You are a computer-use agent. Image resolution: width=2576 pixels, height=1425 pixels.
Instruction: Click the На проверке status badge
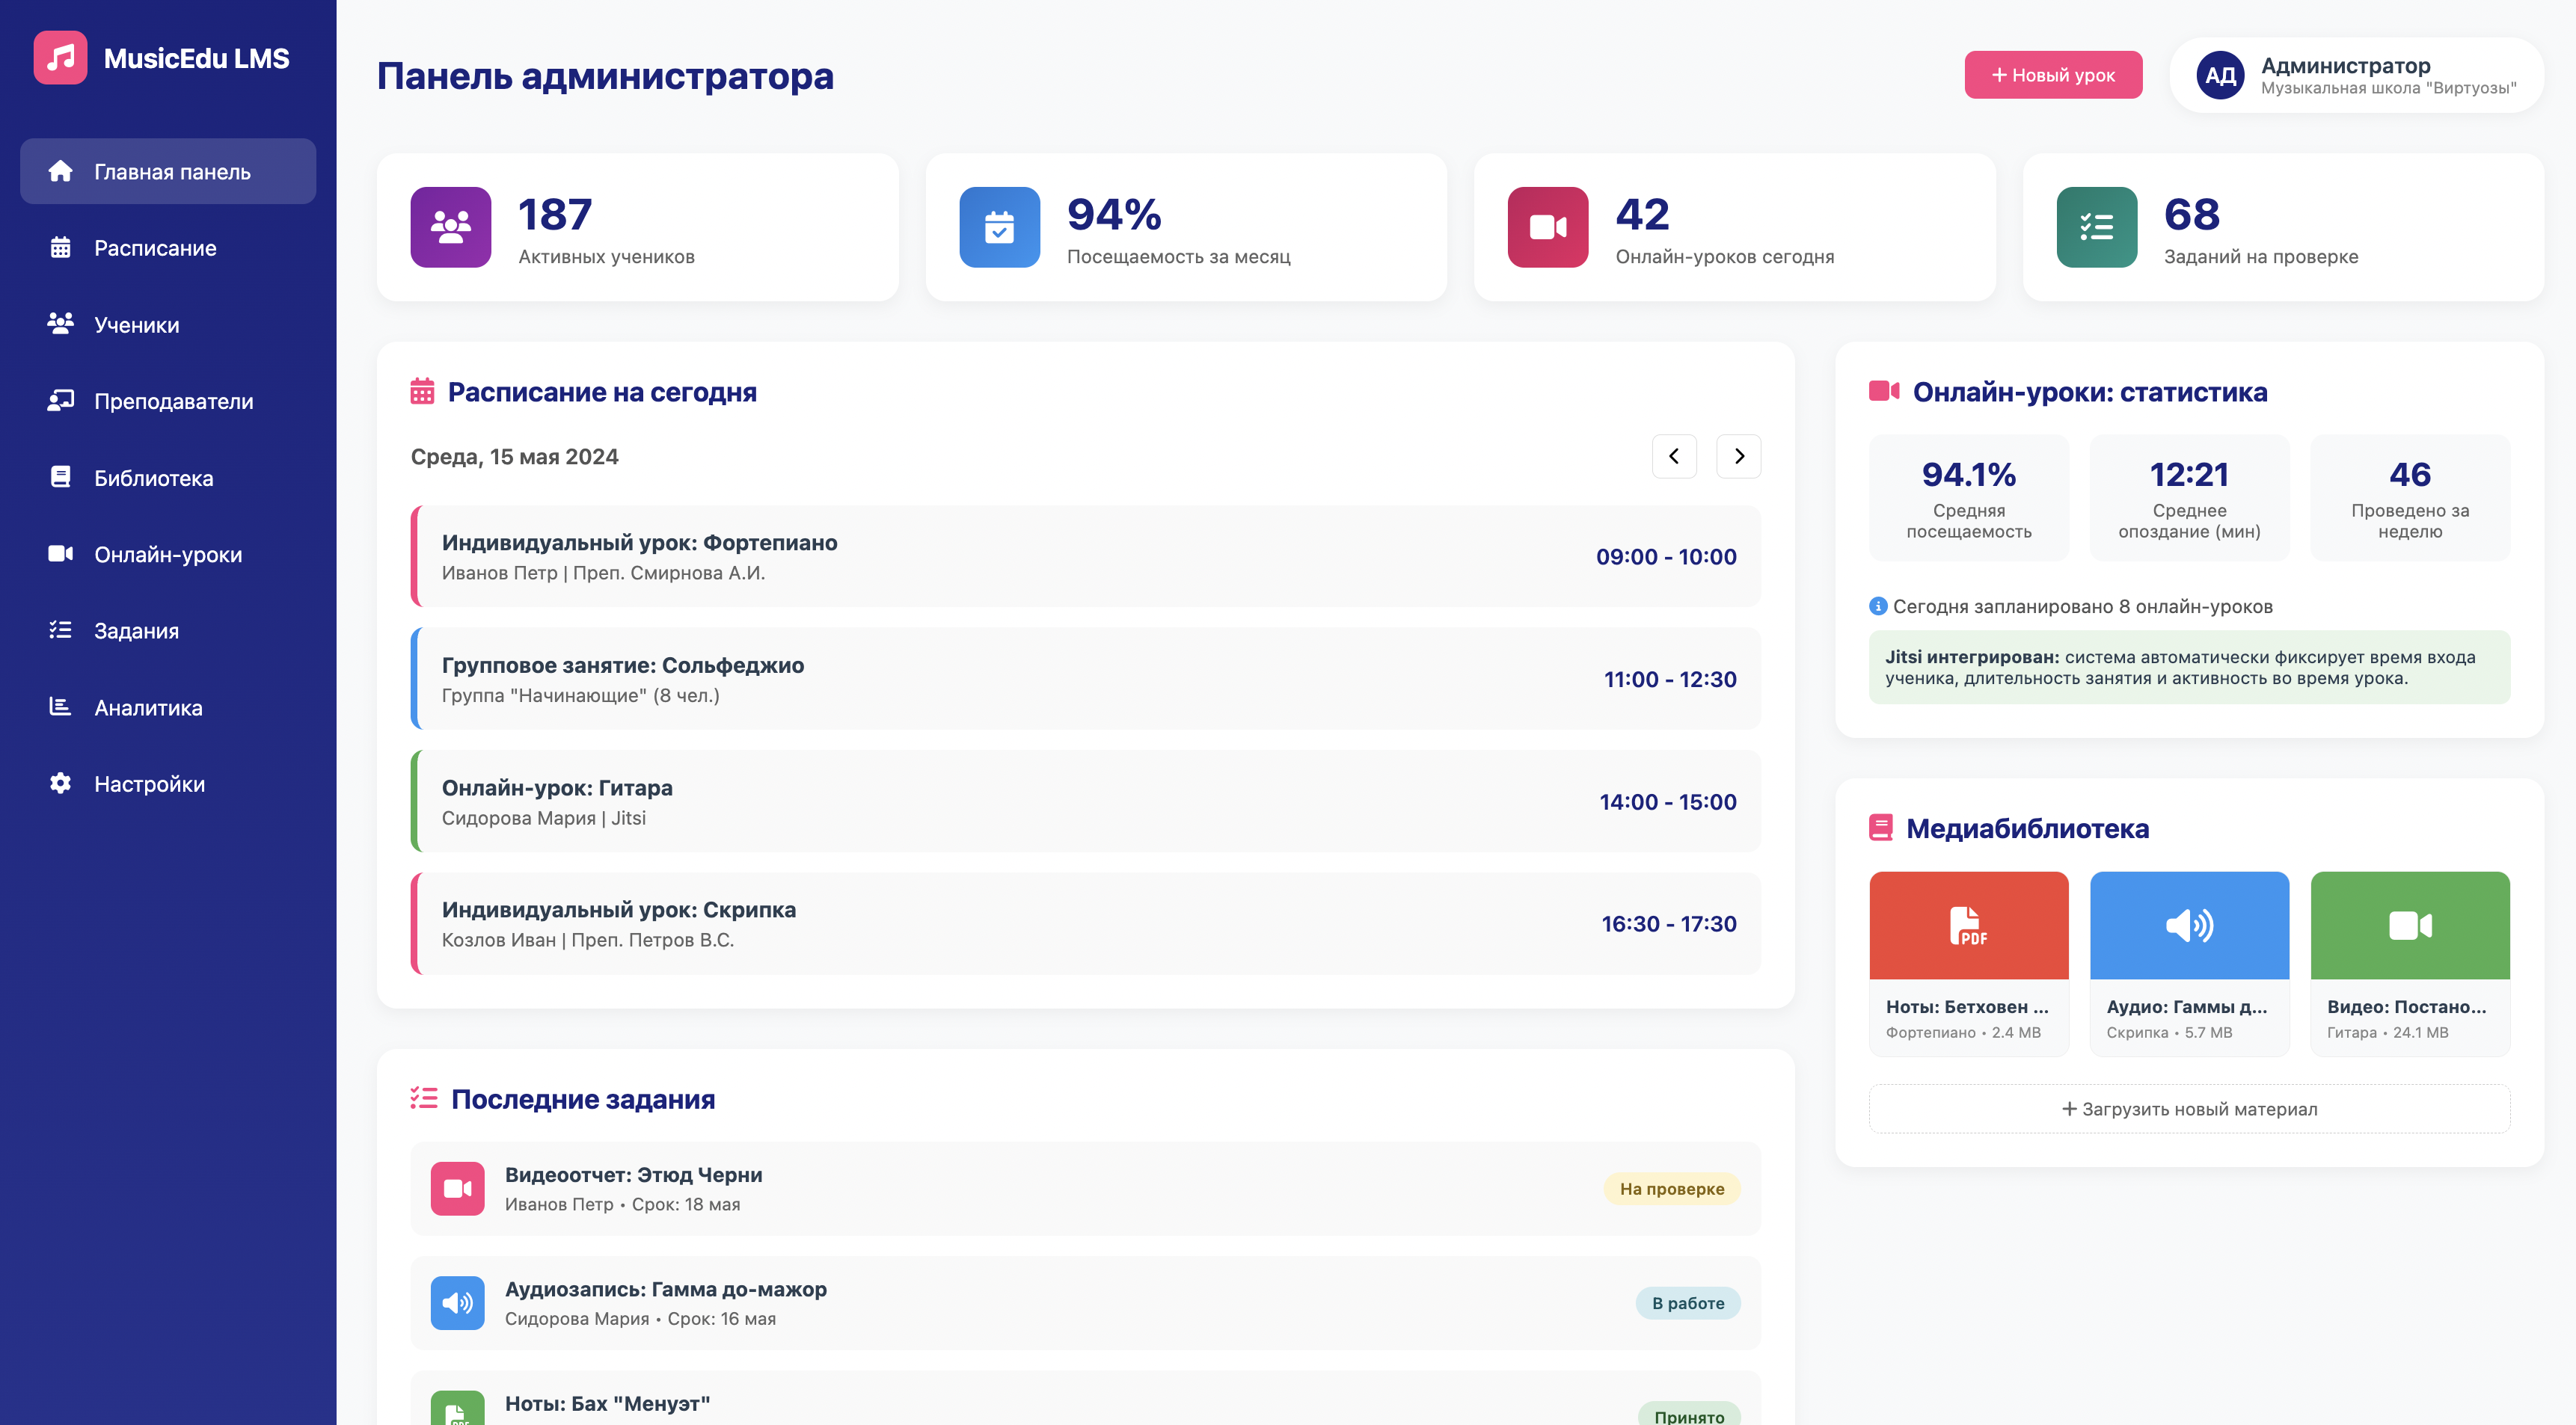click(1672, 1189)
